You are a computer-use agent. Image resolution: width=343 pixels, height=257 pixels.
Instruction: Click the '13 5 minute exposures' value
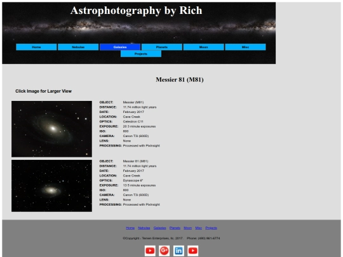click(x=139, y=185)
